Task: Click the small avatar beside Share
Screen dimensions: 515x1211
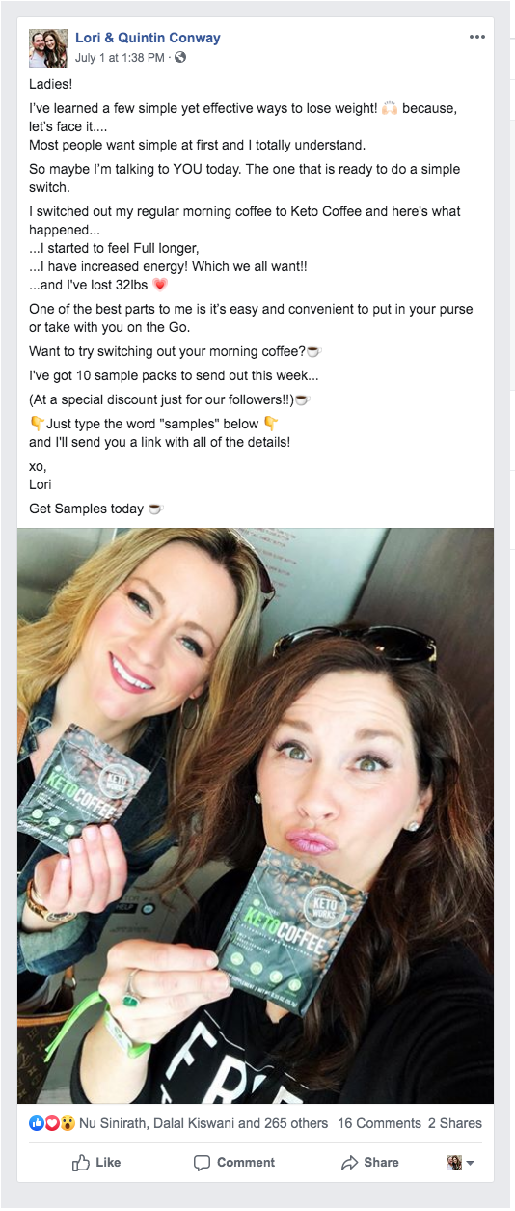Action: (x=453, y=1163)
